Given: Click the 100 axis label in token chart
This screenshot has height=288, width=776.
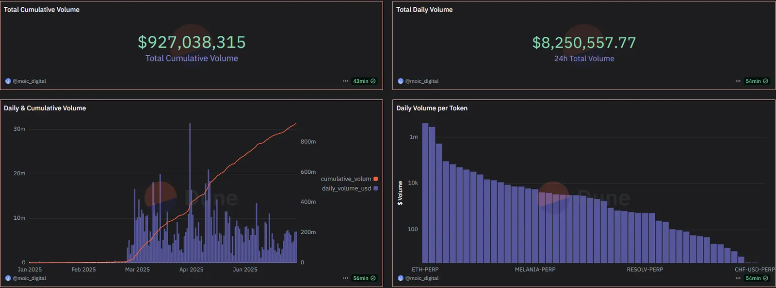Looking at the screenshot, I should [413, 229].
